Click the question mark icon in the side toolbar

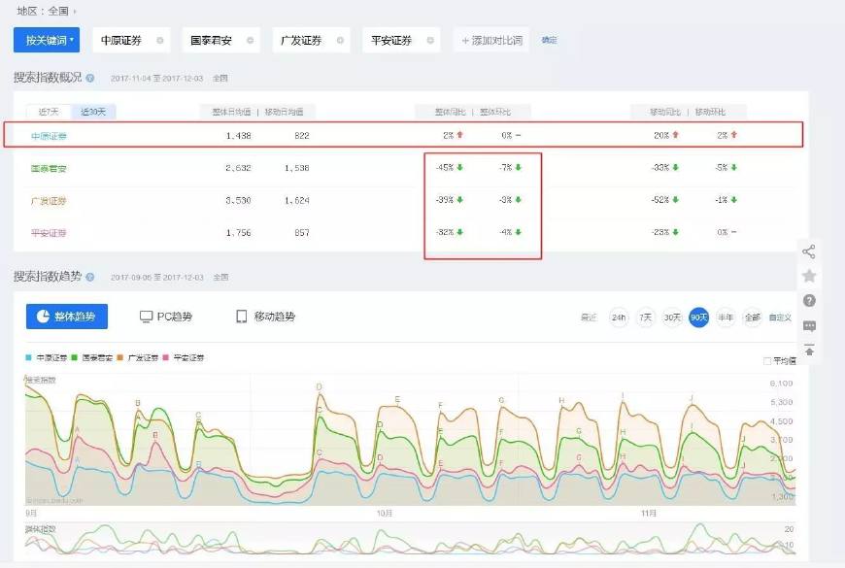[809, 301]
